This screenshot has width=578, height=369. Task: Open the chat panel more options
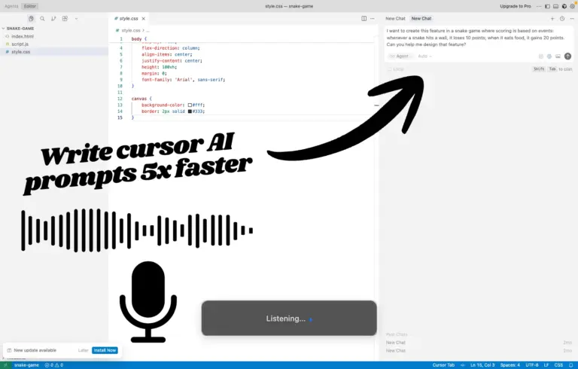point(572,18)
